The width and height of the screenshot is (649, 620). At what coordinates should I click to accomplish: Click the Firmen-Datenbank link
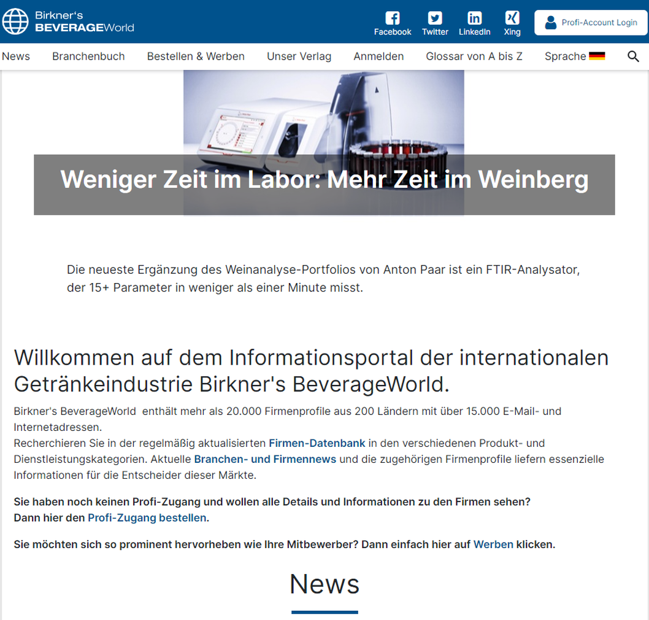317,443
